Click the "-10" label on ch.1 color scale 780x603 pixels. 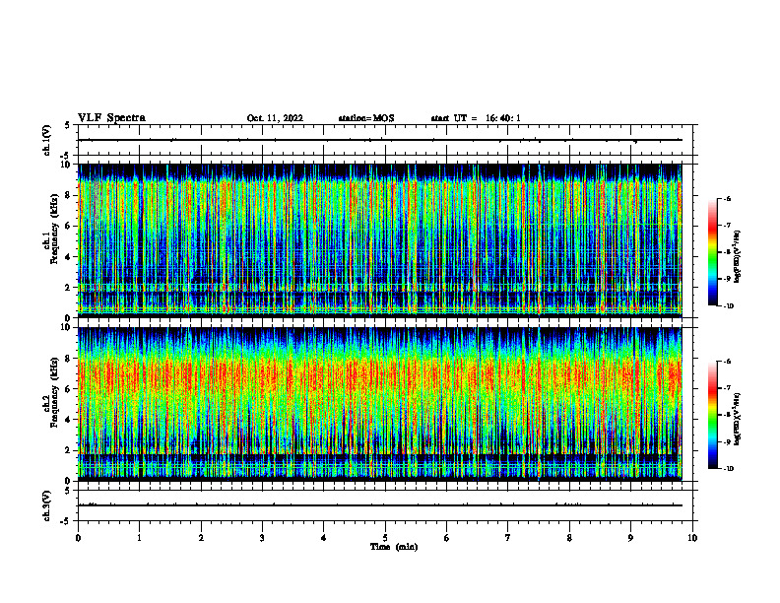point(728,306)
